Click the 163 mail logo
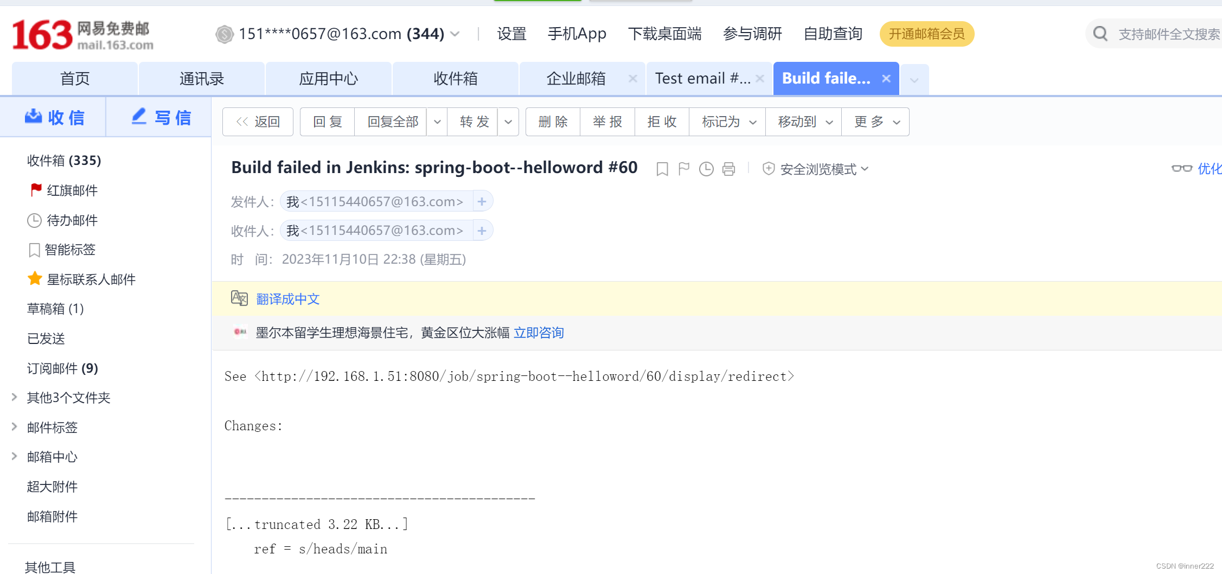 82,35
